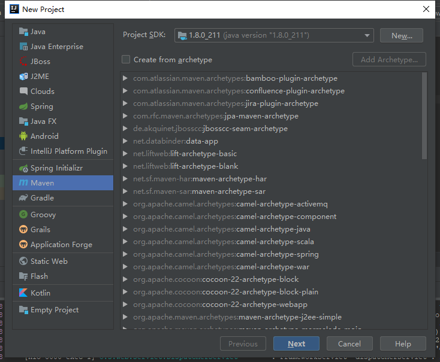Viewport: 440px width, 362px height.
Task: Click the IntelliJ logo in title bar
Action: (14, 9)
